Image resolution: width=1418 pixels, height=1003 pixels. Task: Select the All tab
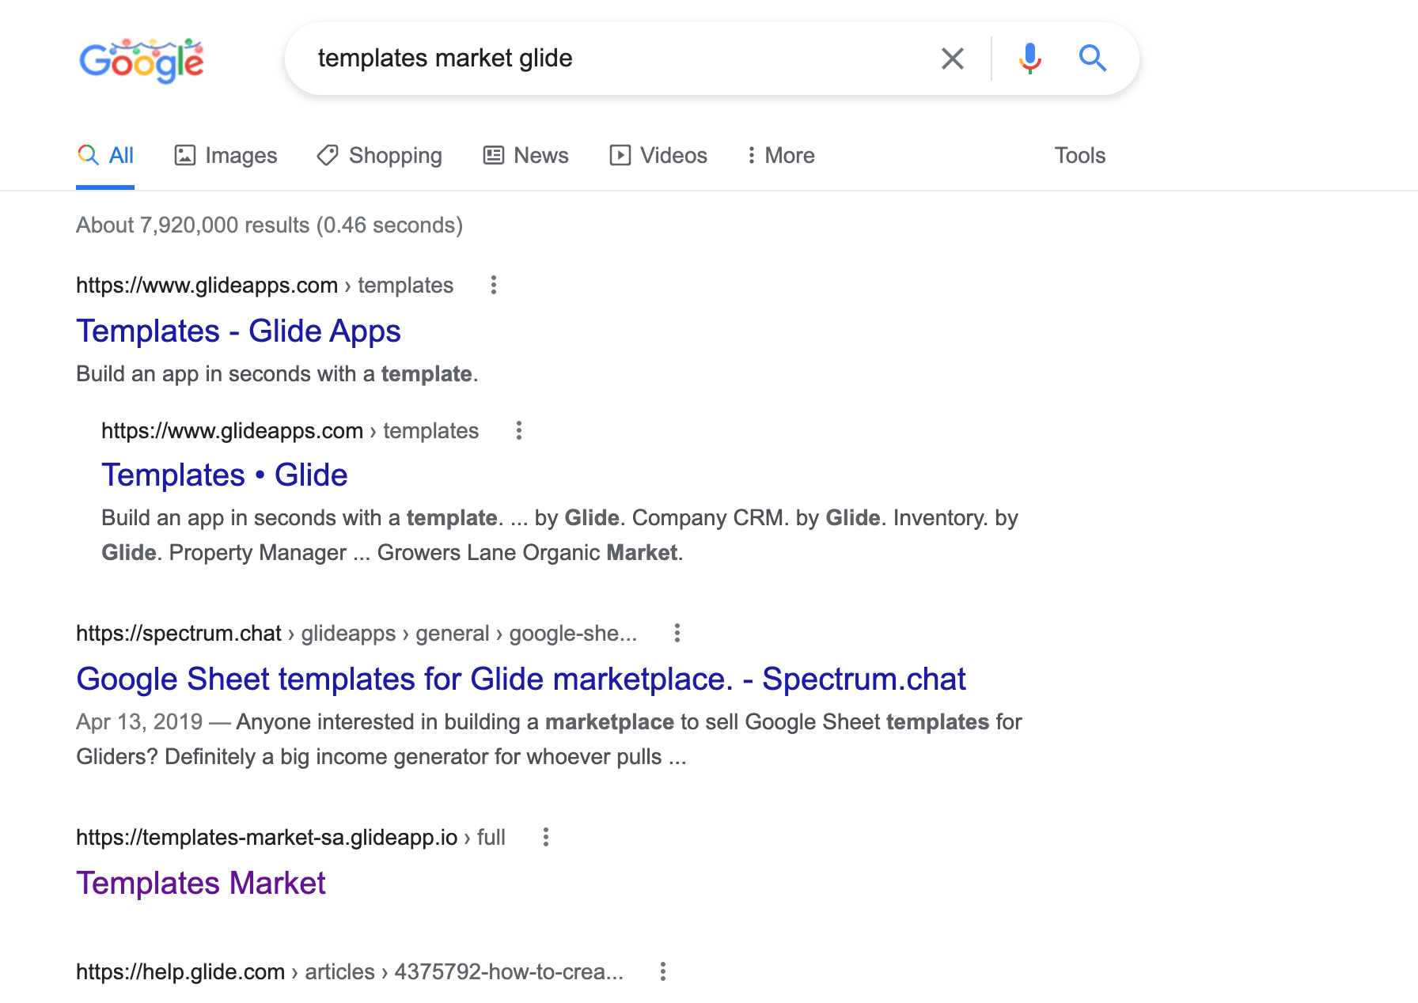tap(105, 155)
